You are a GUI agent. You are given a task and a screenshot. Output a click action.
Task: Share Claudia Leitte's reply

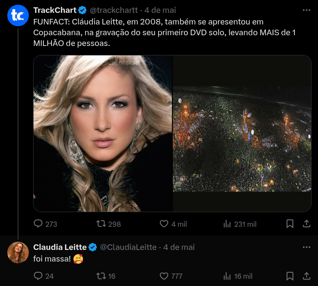tap(306, 276)
